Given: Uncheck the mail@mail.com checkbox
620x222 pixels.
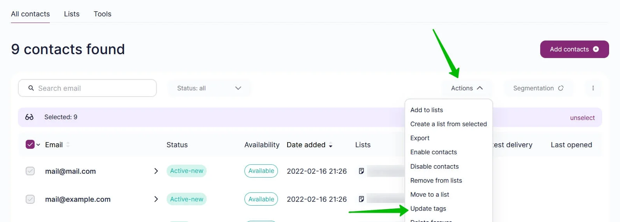Looking at the screenshot, I should tap(30, 171).
